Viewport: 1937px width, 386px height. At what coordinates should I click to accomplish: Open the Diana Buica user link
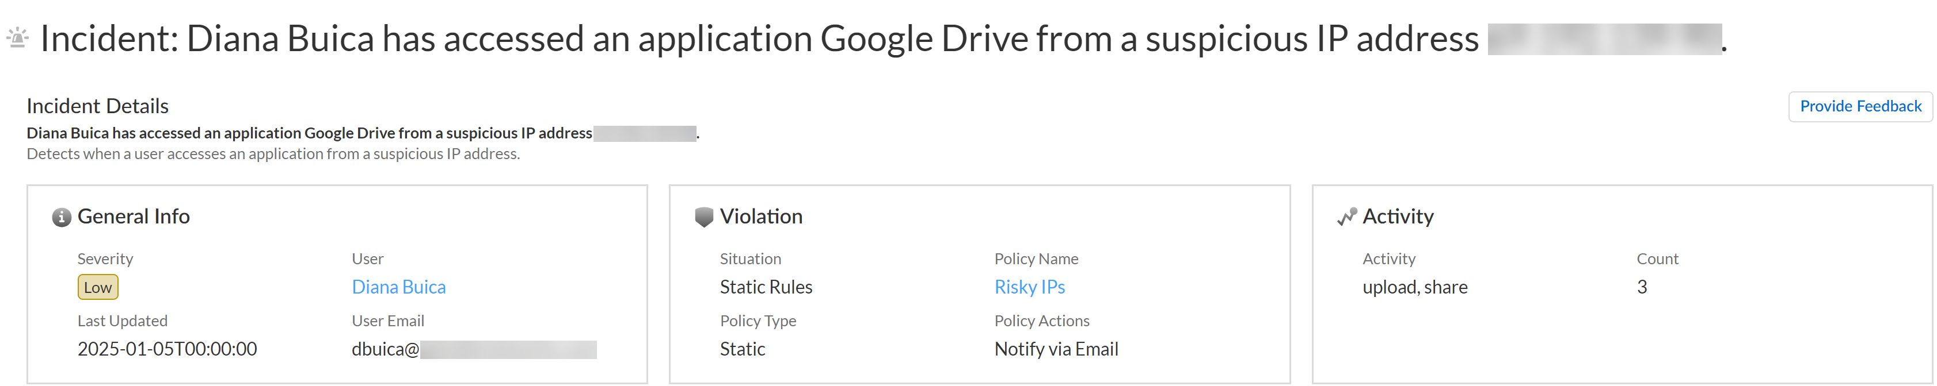(398, 287)
